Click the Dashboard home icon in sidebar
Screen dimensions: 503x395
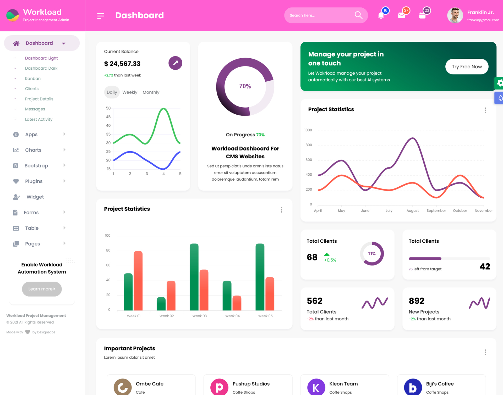[x=16, y=43]
